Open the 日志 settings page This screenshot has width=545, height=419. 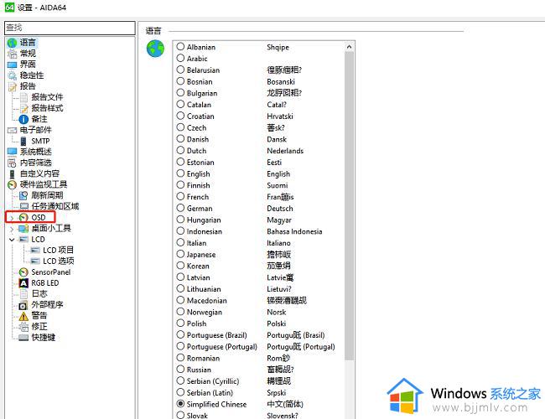click(39, 294)
